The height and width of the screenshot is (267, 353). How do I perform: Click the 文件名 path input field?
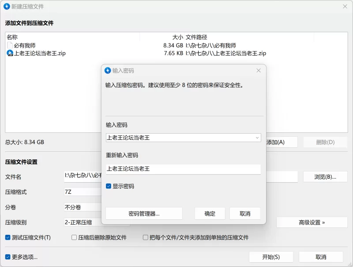[83, 176]
